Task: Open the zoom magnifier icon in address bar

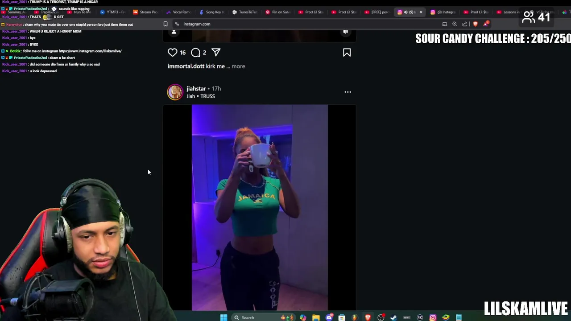Action: [455, 24]
